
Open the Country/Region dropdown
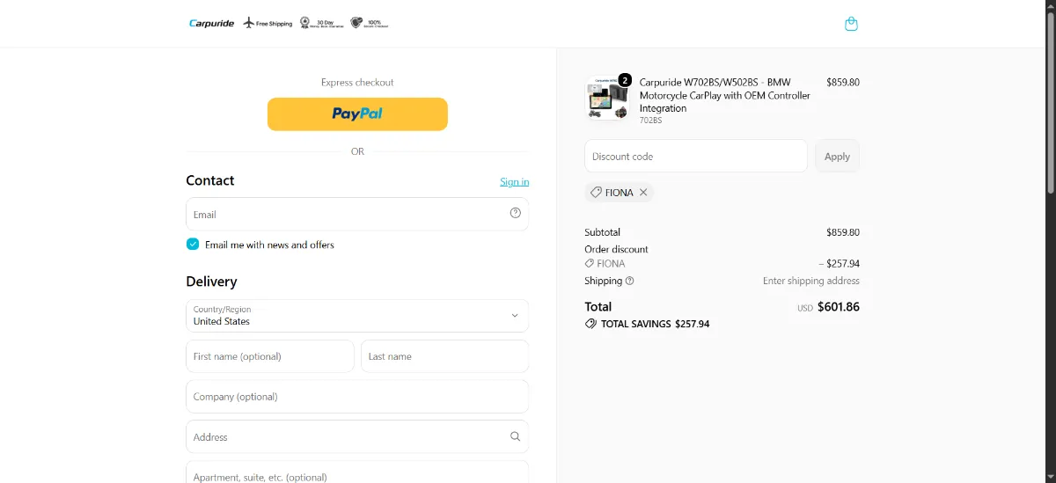tap(357, 316)
